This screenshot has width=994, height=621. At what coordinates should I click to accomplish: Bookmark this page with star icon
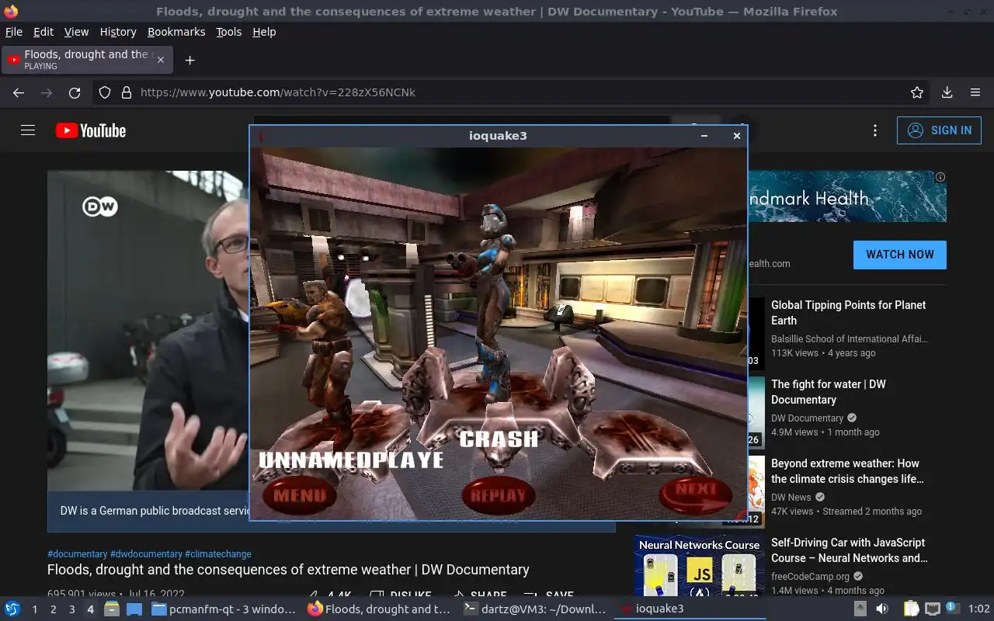click(x=917, y=92)
